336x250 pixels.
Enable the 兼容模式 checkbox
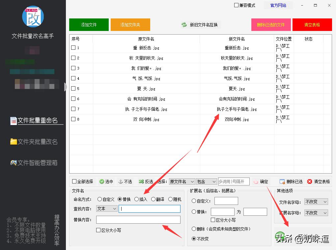[236, 5]
